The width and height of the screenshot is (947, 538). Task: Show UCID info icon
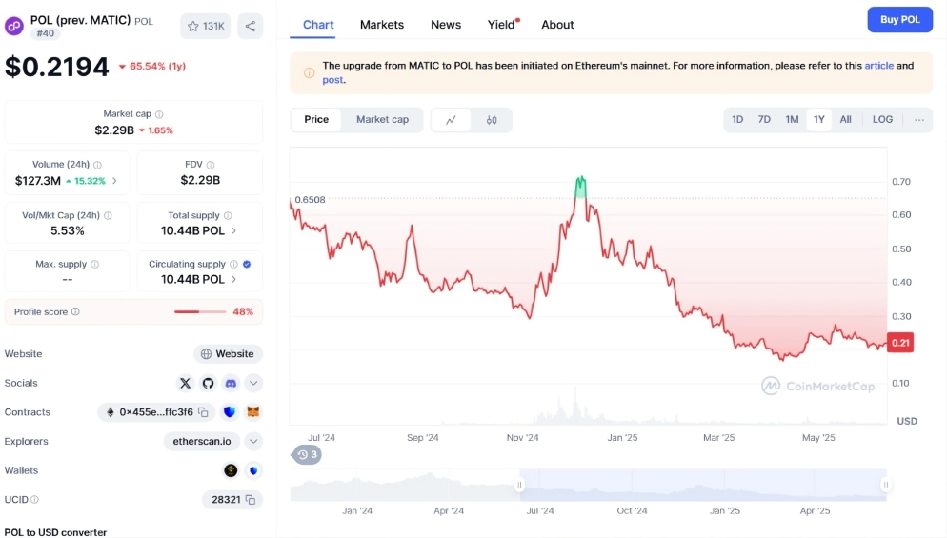[x=35, y=500]
